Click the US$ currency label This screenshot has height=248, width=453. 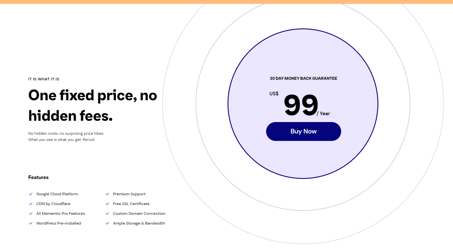point(274,94)
